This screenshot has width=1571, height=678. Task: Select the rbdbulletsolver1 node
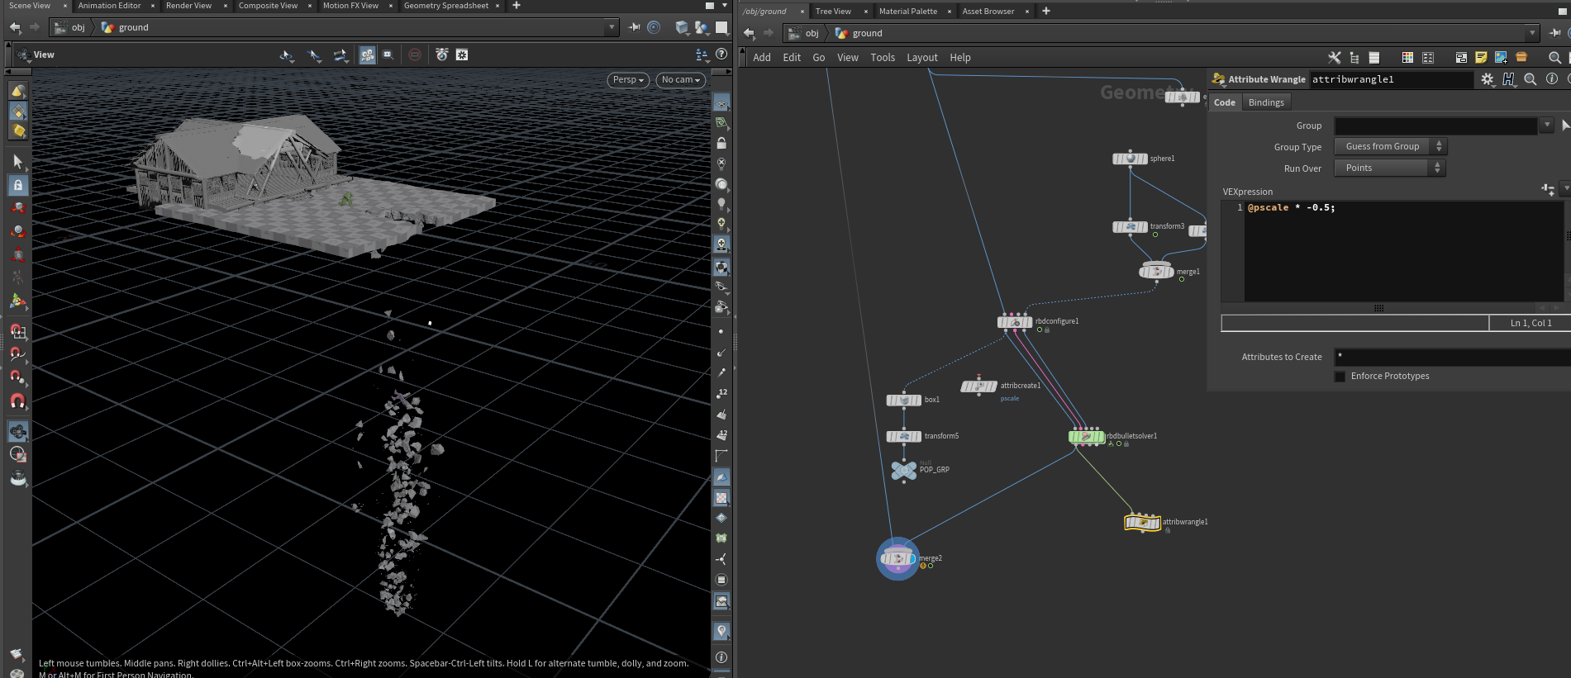(x=1086, y=436)
